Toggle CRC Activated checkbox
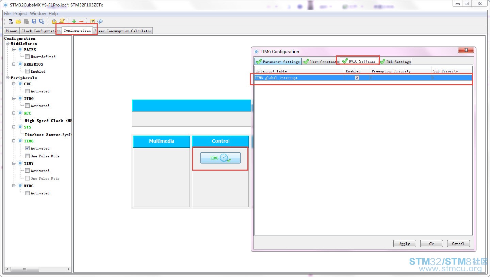This screenshot has width=490, height=277. coord(28,91)
